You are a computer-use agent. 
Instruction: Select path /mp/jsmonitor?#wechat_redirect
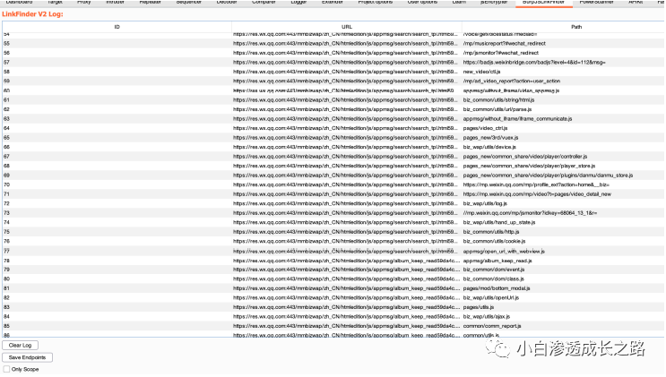tap(501, 53)
